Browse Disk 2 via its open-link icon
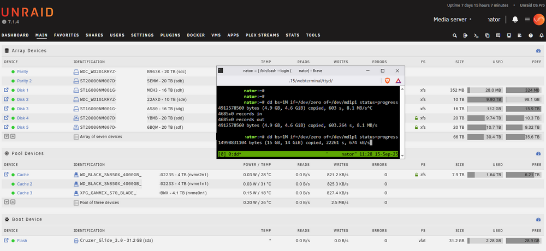Image resolution: width=546 pixels, height=251 pixels. (x=6, y=99)
